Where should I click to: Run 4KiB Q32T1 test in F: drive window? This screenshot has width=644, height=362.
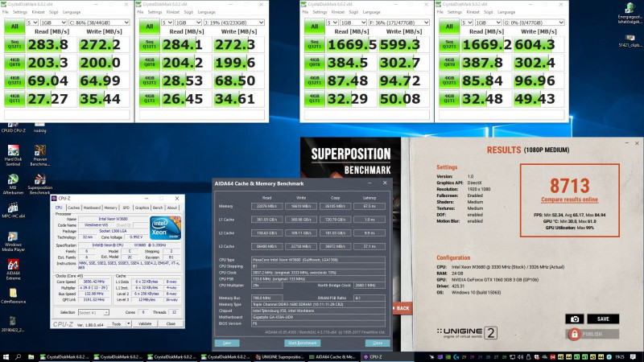click(314, 81)
